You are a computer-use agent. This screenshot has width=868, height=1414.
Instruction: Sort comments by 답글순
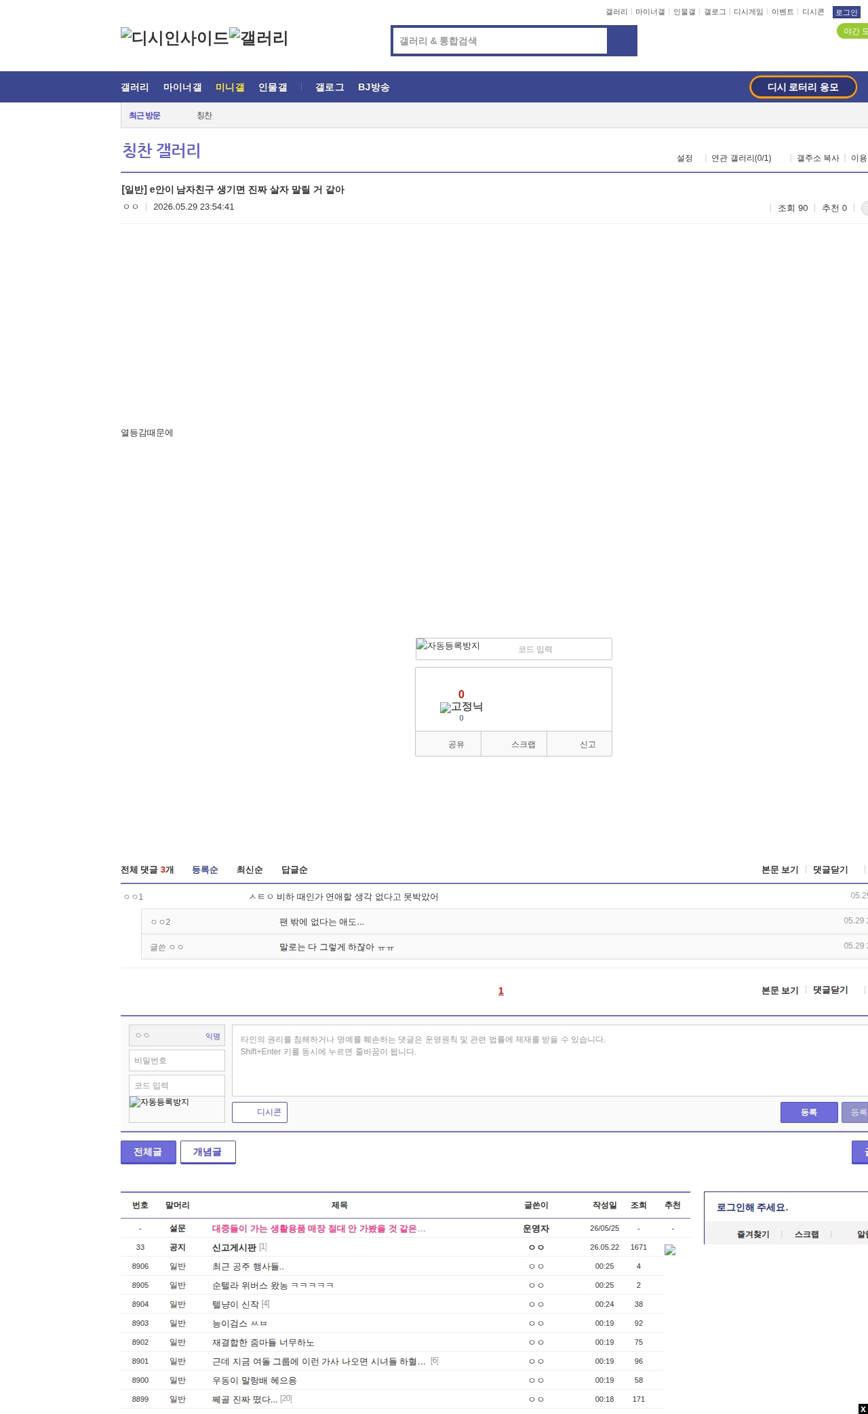pos(294,870)
